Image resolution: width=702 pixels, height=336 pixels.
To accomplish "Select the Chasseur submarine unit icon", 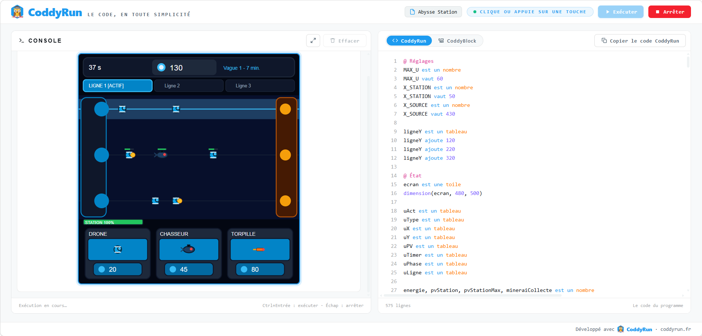I will click(x=189, y=249).
